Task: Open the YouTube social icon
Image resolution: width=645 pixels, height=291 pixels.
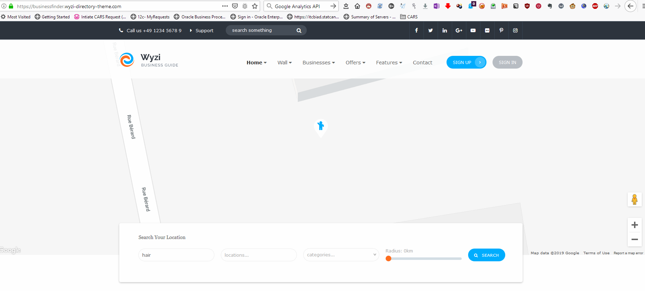Action: (473, 30)
